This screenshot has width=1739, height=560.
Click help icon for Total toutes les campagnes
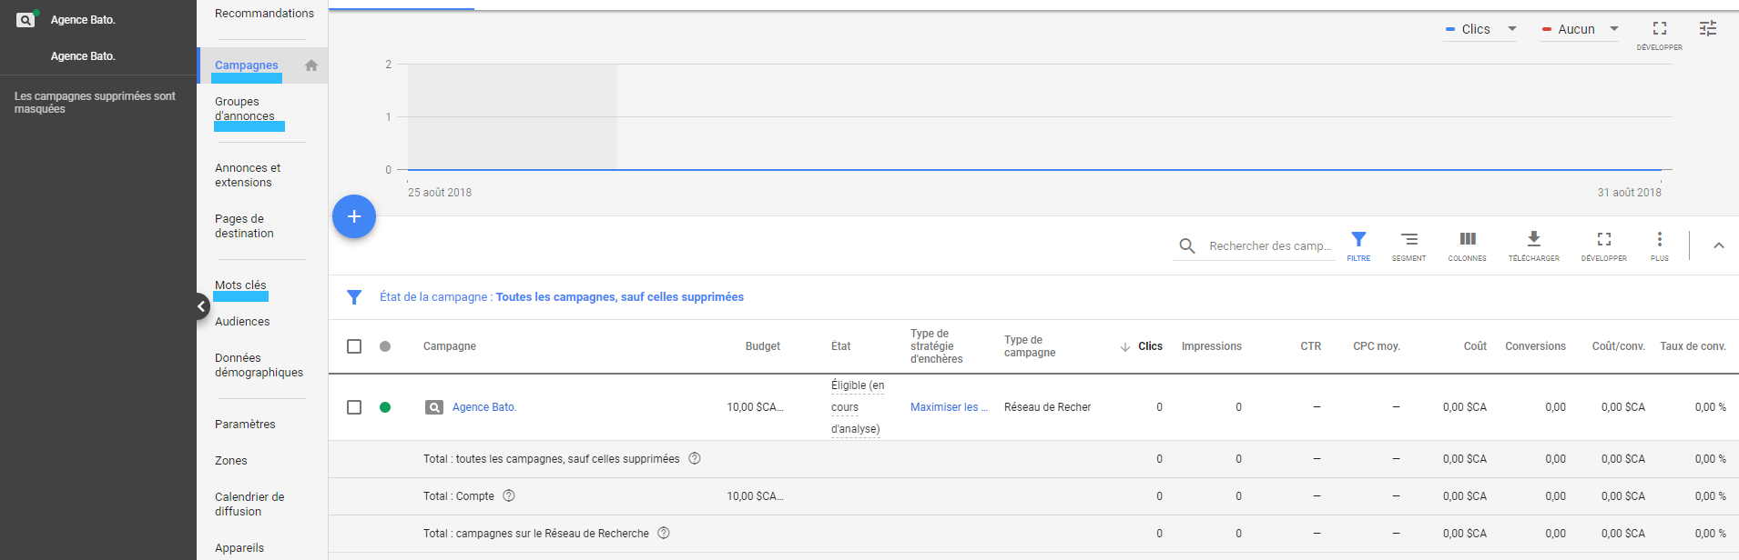click(695, 458)
